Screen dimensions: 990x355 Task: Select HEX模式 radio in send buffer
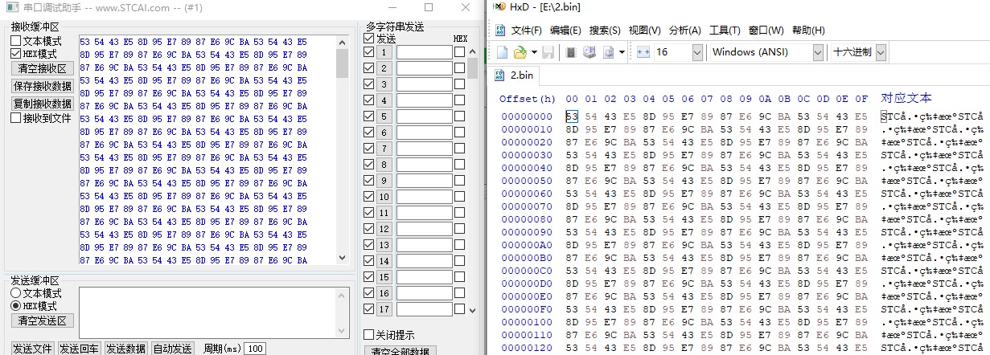click(x=16, y=306)
